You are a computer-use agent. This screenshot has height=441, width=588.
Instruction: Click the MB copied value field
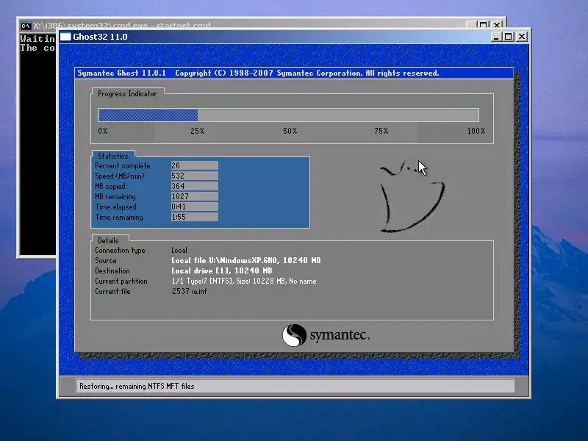tap(195, 186)
